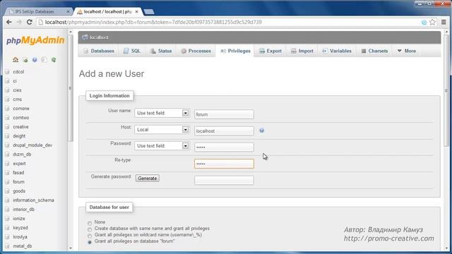Close the localhost phpMyAdmin browser tab
The width and height of the screenshot is (452, 254).
[136, 11]
